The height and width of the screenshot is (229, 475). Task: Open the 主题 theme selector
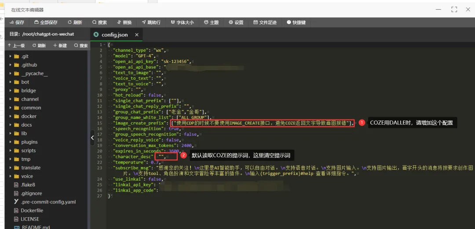click(211, 22)
